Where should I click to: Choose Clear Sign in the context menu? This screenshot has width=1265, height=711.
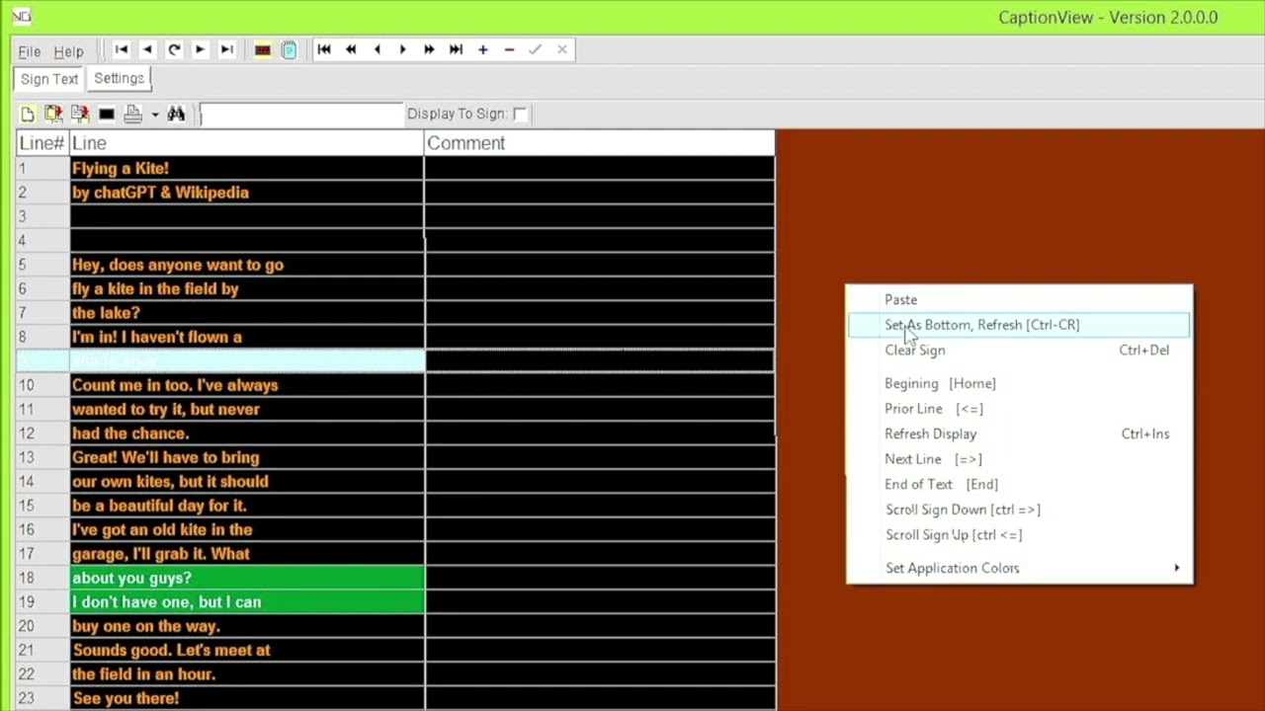(x=1020, y=350)
